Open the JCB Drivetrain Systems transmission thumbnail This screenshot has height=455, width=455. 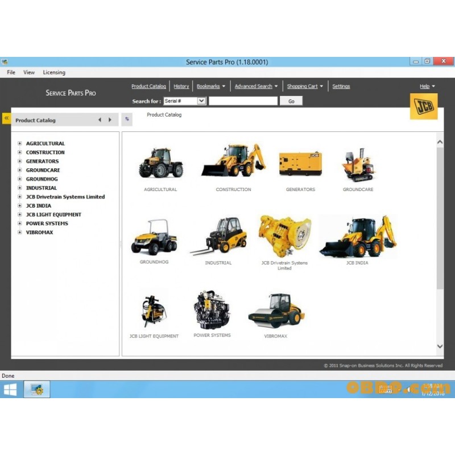(284, 237)
